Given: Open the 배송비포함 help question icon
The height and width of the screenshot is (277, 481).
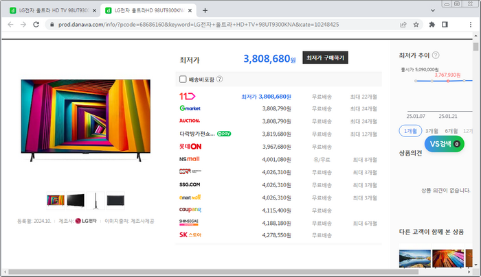Looking at the screenshot, I should [220, 80].
